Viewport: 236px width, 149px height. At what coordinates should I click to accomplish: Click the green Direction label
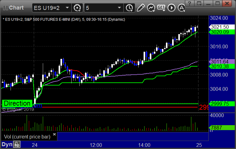click(x=17, y=103)
